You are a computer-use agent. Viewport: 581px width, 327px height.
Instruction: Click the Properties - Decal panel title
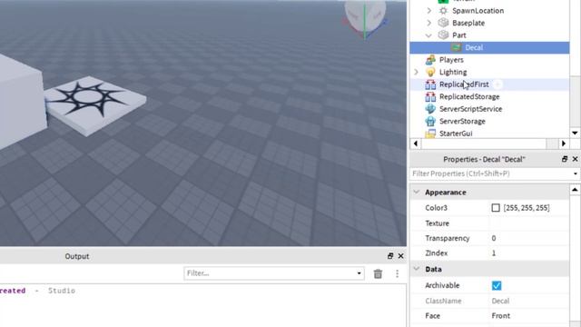click(484, 160)
